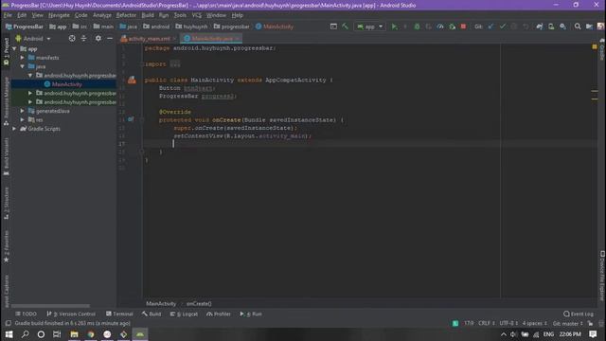Switch to the activity_main.xml editor tab
The width and height of the screenshot is (606, 341).
point(148,39)
